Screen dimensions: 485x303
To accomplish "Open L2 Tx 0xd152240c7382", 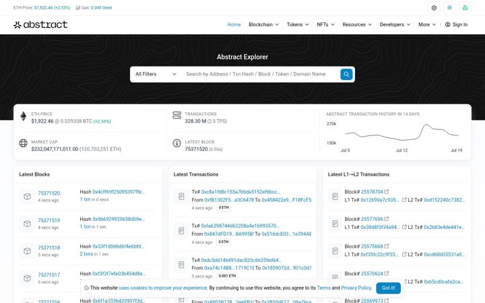I will pyautogui.click(x=444, y=200).
